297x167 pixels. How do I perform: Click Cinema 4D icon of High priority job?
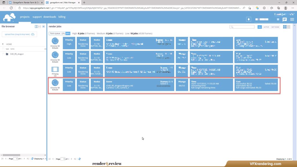(55, 41)
